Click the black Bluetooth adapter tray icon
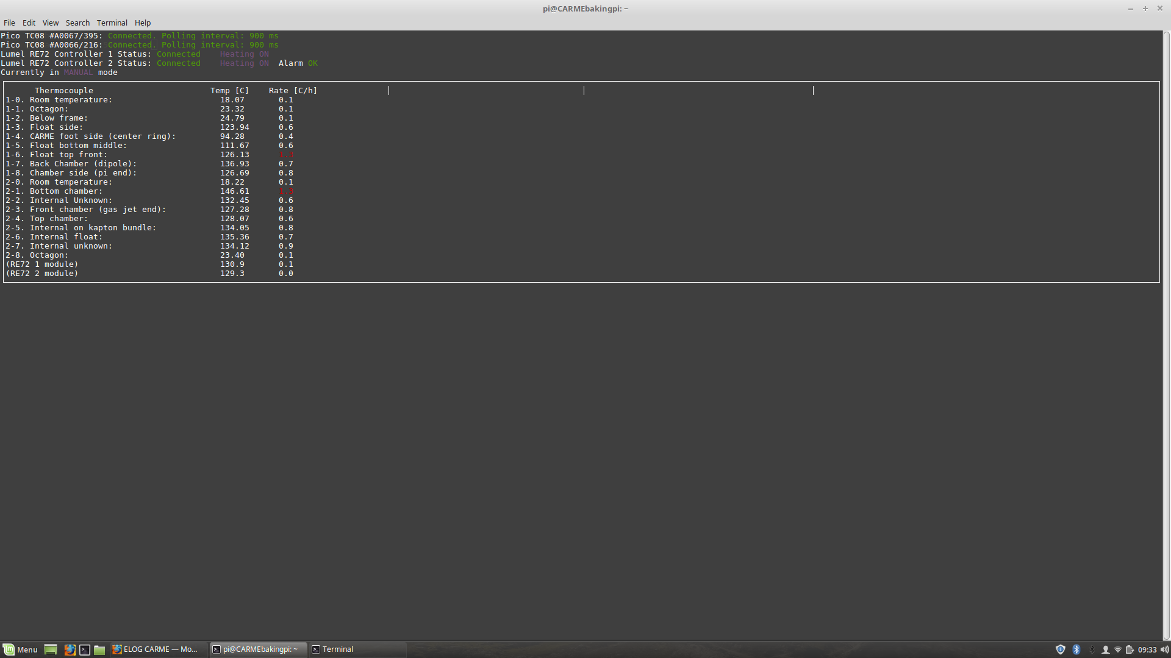Screen dimensions: 1171x658 point(1092,650)
